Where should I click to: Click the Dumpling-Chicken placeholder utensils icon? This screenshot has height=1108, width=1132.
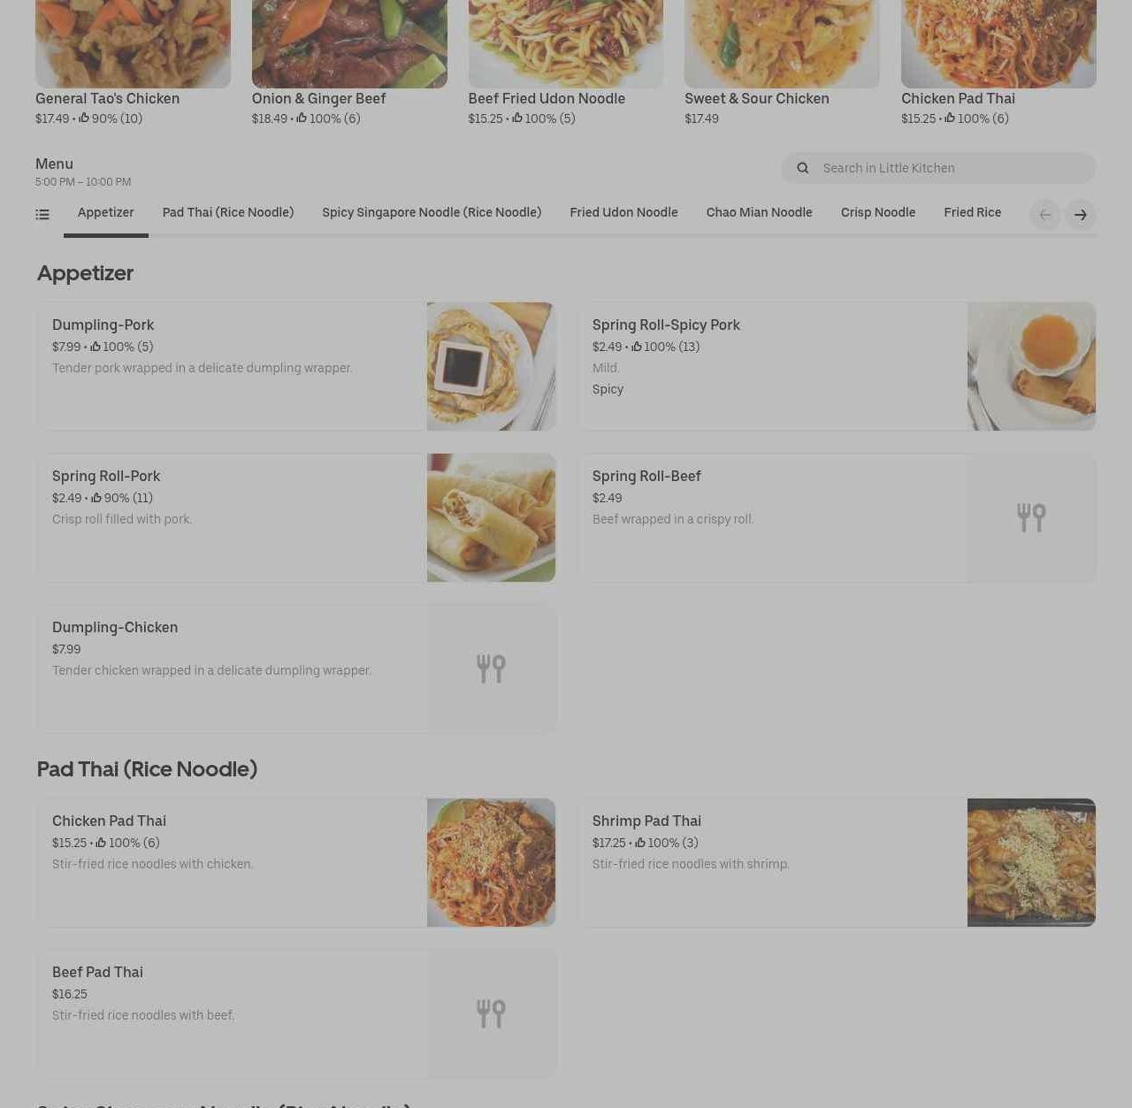(x=491, y=669)
